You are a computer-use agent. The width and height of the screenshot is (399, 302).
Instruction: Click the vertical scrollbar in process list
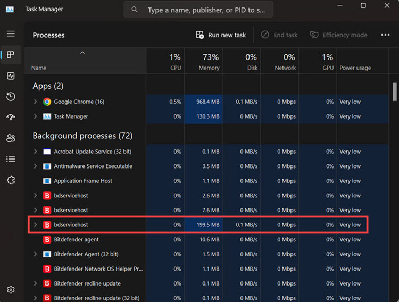point(394,91)
